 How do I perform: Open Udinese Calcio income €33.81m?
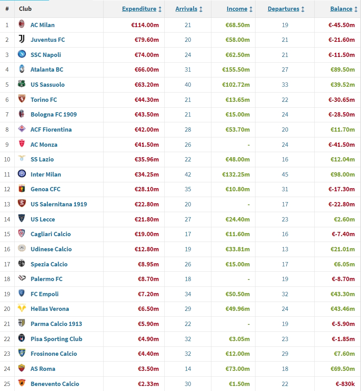(x=238, y=249)
